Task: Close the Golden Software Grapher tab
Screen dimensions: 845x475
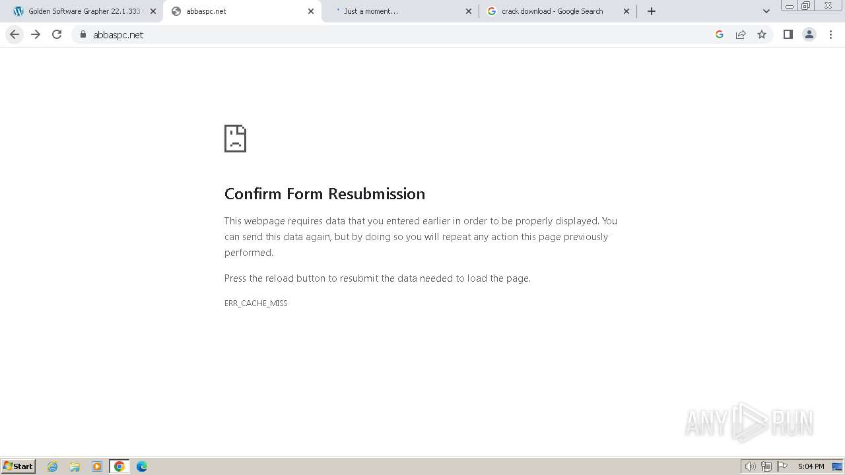Action: tap(153, 11)
